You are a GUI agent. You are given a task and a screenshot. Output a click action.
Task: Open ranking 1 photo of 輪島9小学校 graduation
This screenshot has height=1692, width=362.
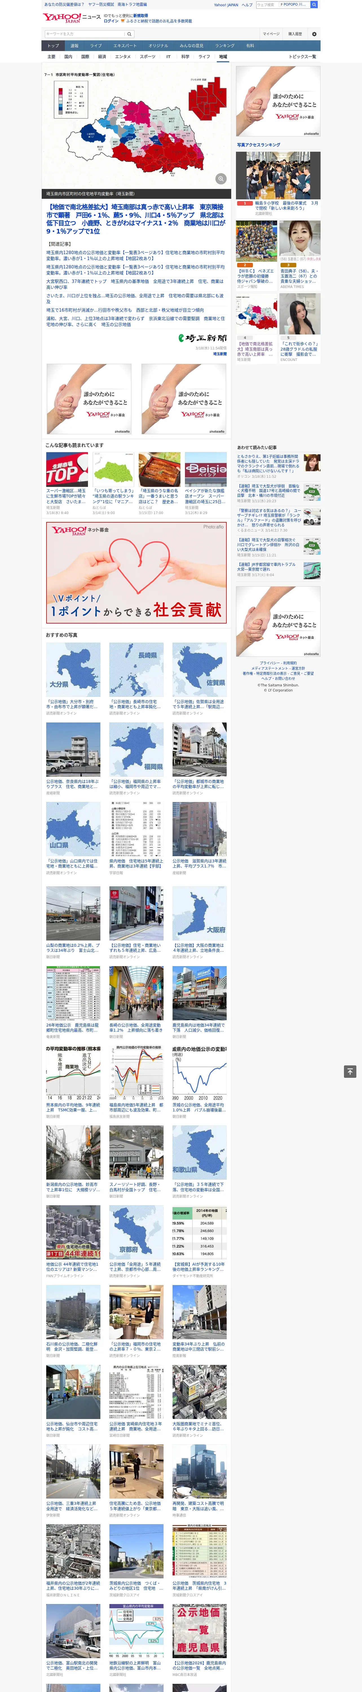pyautogui.click(x=279, y=175)
